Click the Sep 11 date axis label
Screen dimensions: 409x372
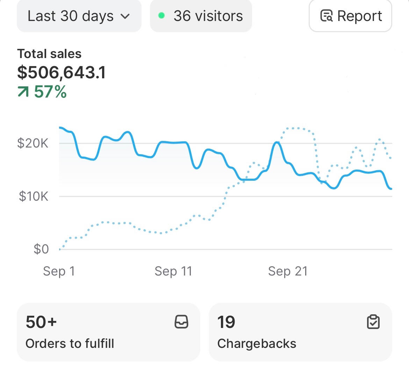[173, 271]
